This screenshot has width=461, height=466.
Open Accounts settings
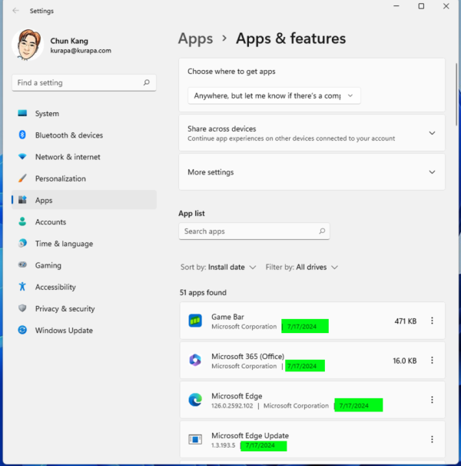coord(84,221)
